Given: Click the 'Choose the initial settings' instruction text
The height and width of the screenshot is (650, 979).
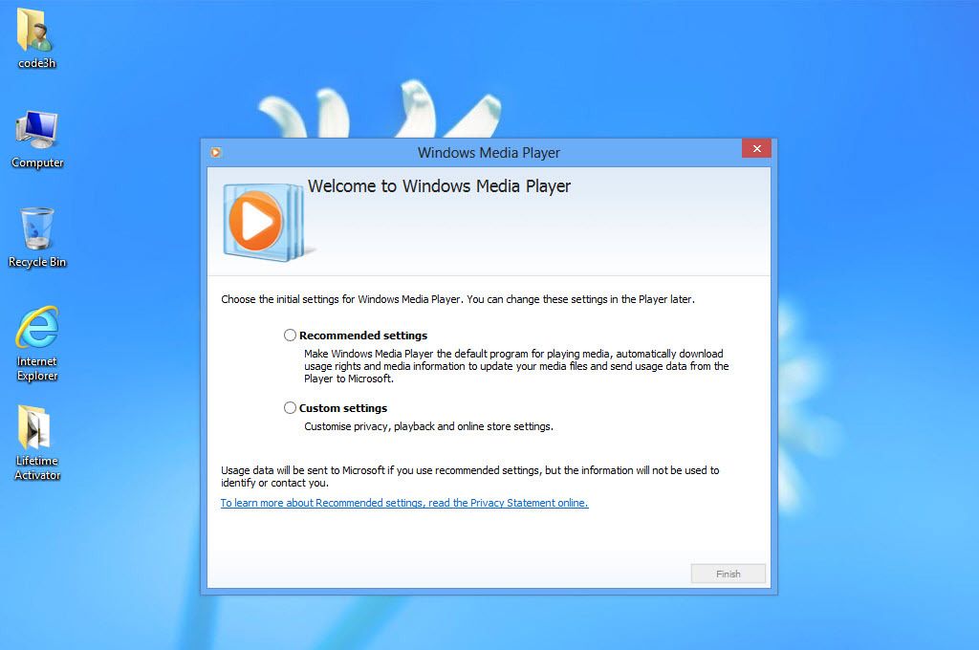Looking at the screenshot, I should click(458, 299).
